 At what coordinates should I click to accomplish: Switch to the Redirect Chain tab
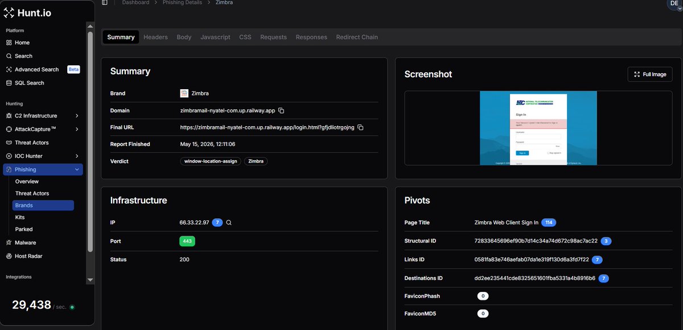pos(357,37)
